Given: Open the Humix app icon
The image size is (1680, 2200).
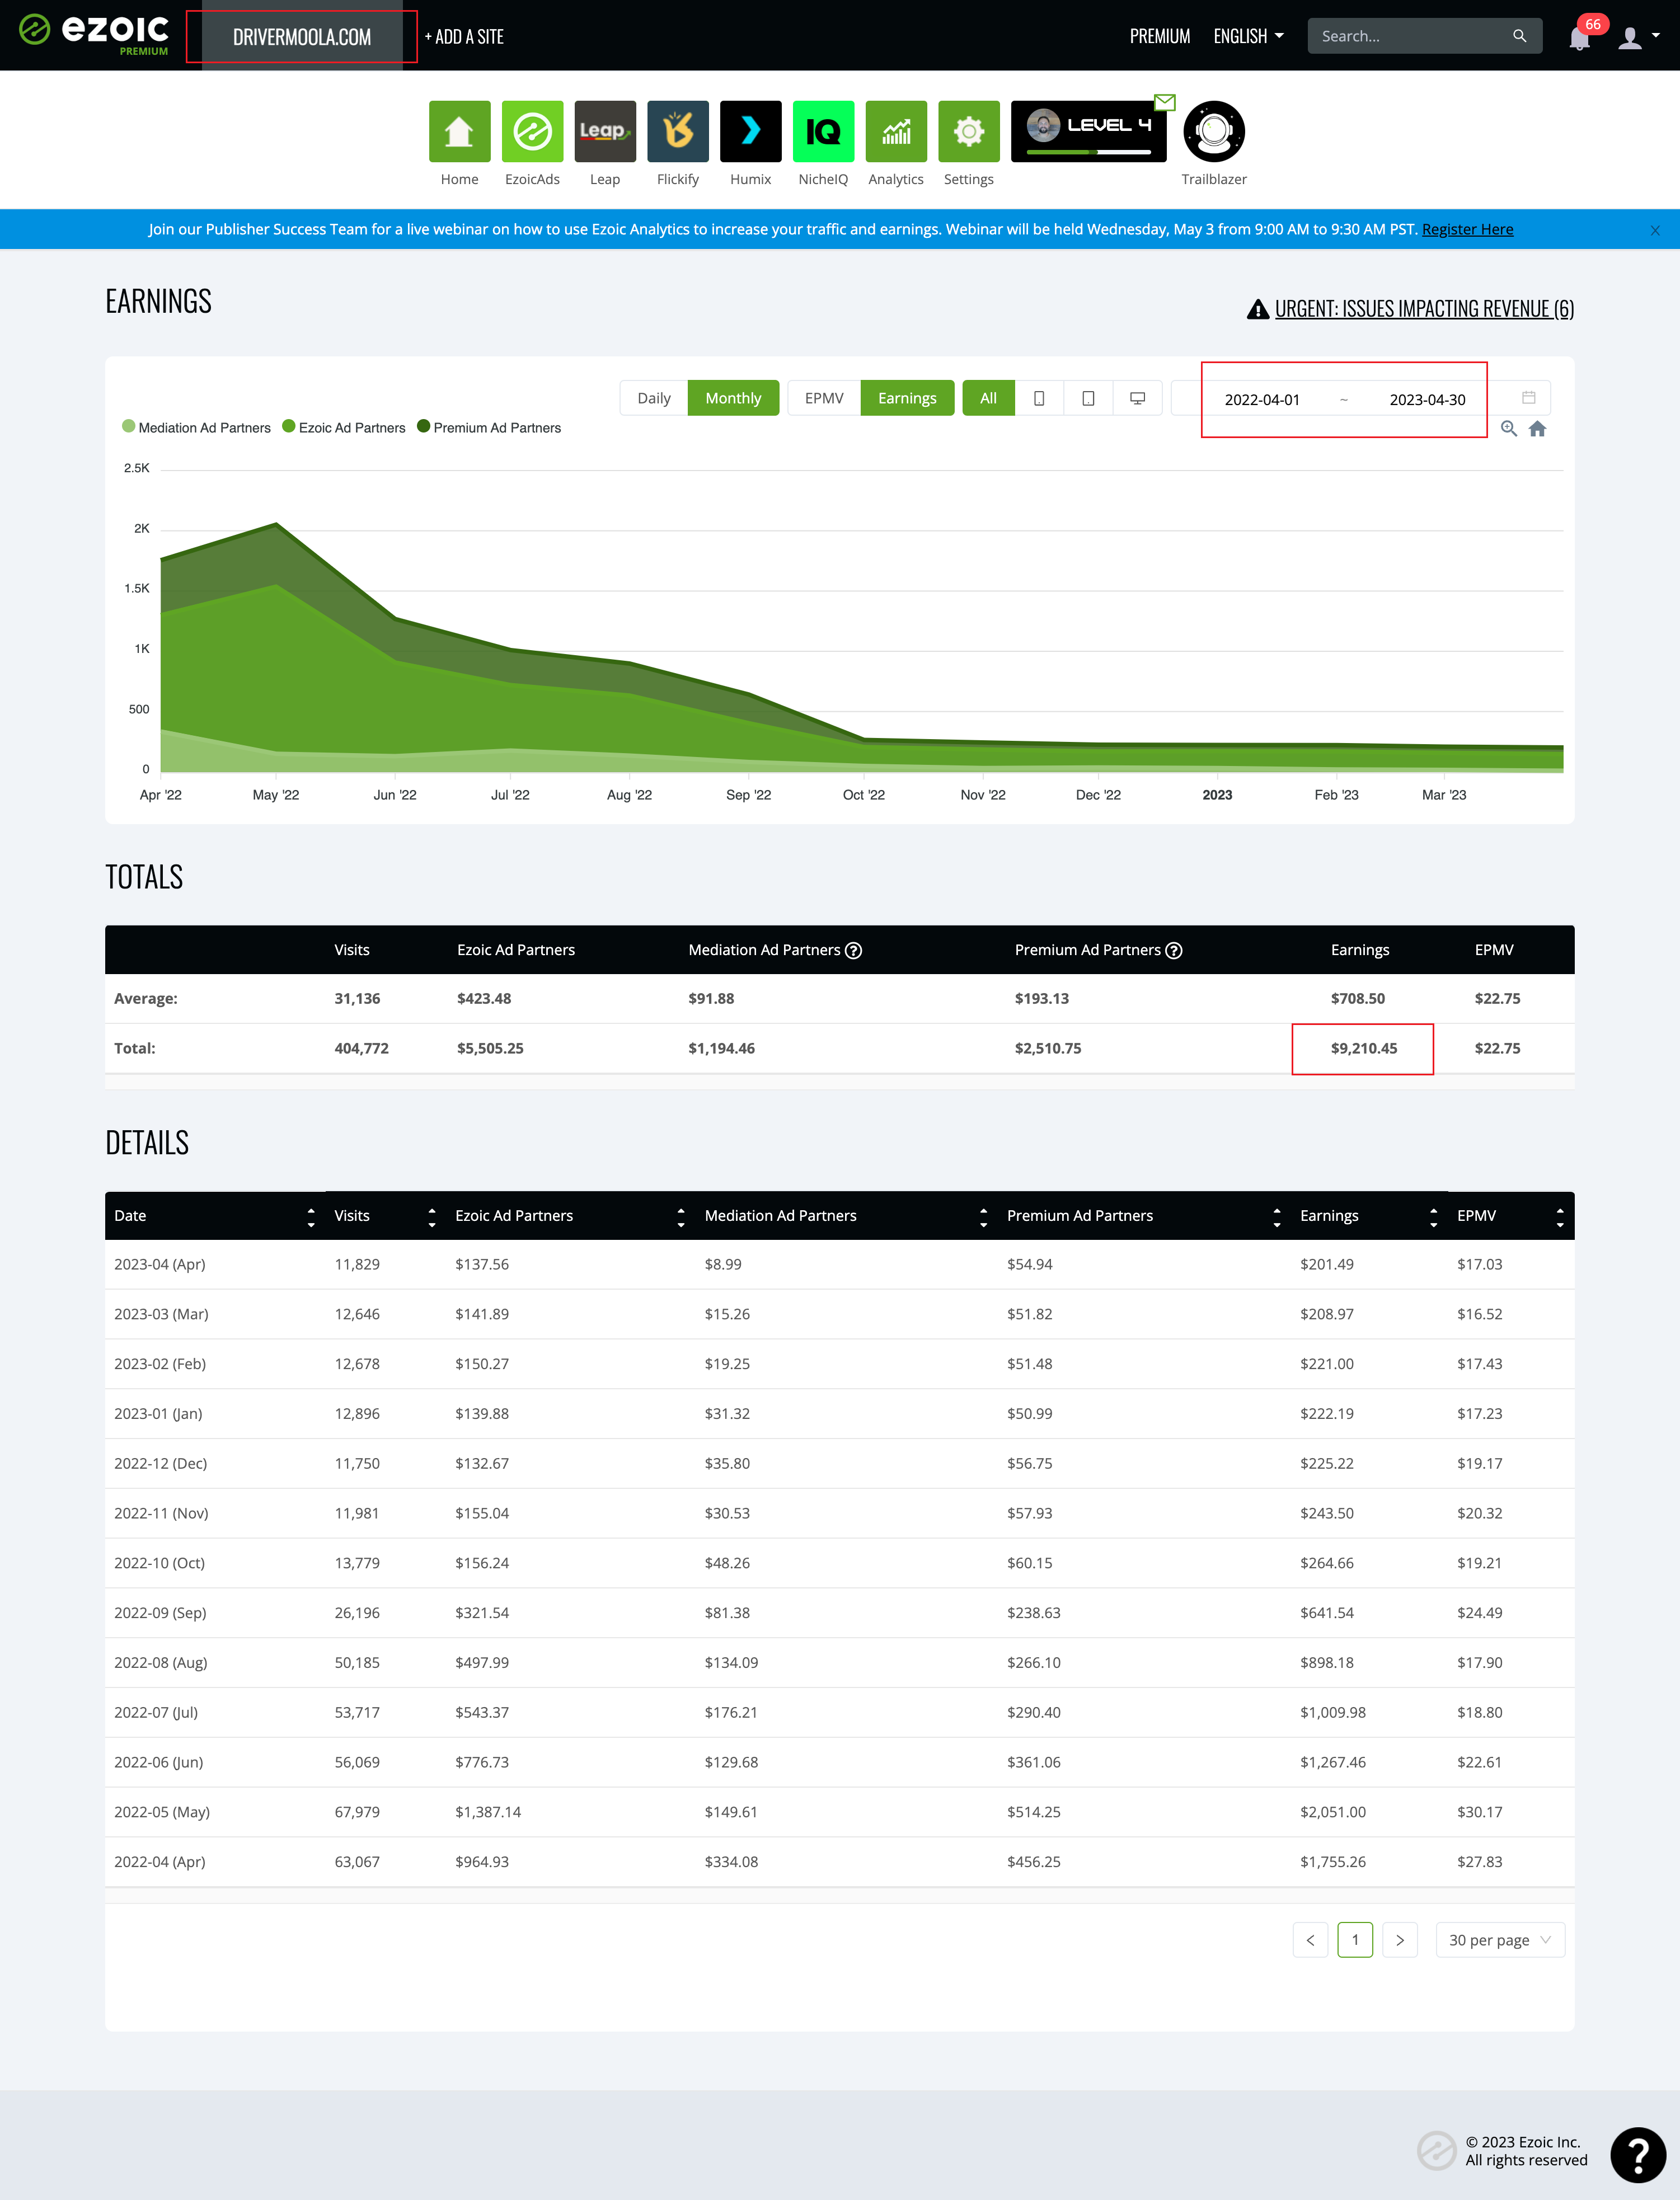Looking at the screenshot, I should pyautogui.click(x=750, y=131).
